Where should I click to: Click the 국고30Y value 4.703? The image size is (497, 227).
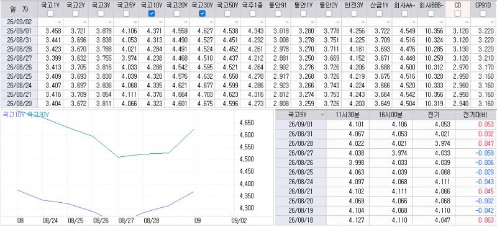tap(206, 94)
